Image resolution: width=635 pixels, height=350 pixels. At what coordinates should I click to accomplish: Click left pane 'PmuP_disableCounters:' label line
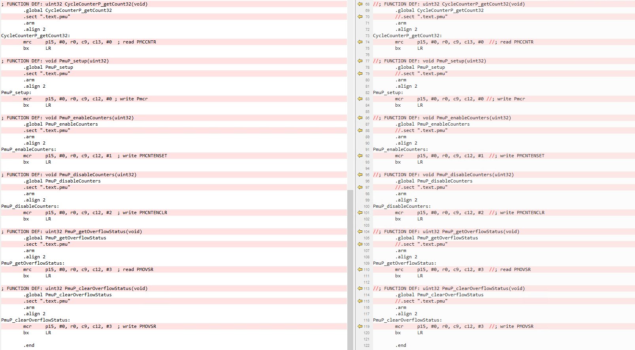coord(174,206)
